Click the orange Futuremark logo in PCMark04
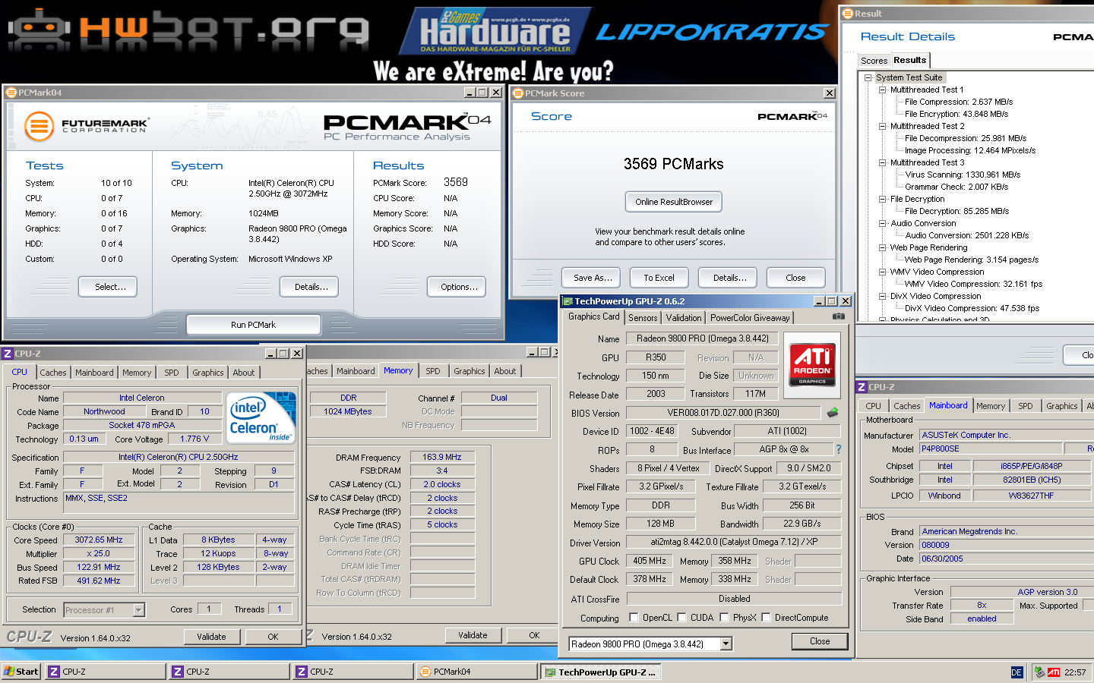1094x683 pixels. pos(39,126)
